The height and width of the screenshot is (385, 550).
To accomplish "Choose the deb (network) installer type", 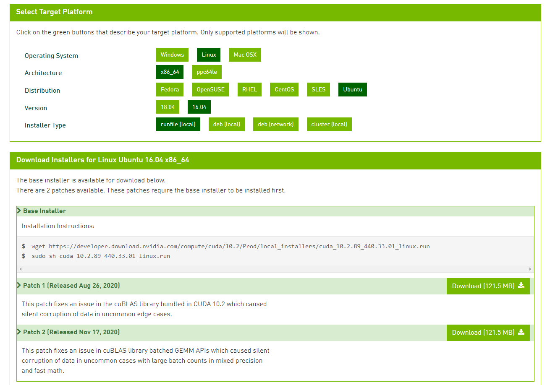I will click(275, 124).
